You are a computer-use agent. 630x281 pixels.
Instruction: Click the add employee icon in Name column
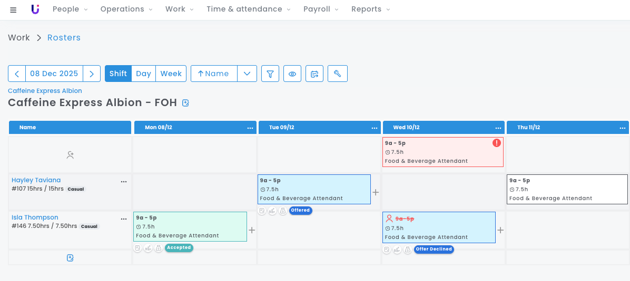click(x=70, y=155)
